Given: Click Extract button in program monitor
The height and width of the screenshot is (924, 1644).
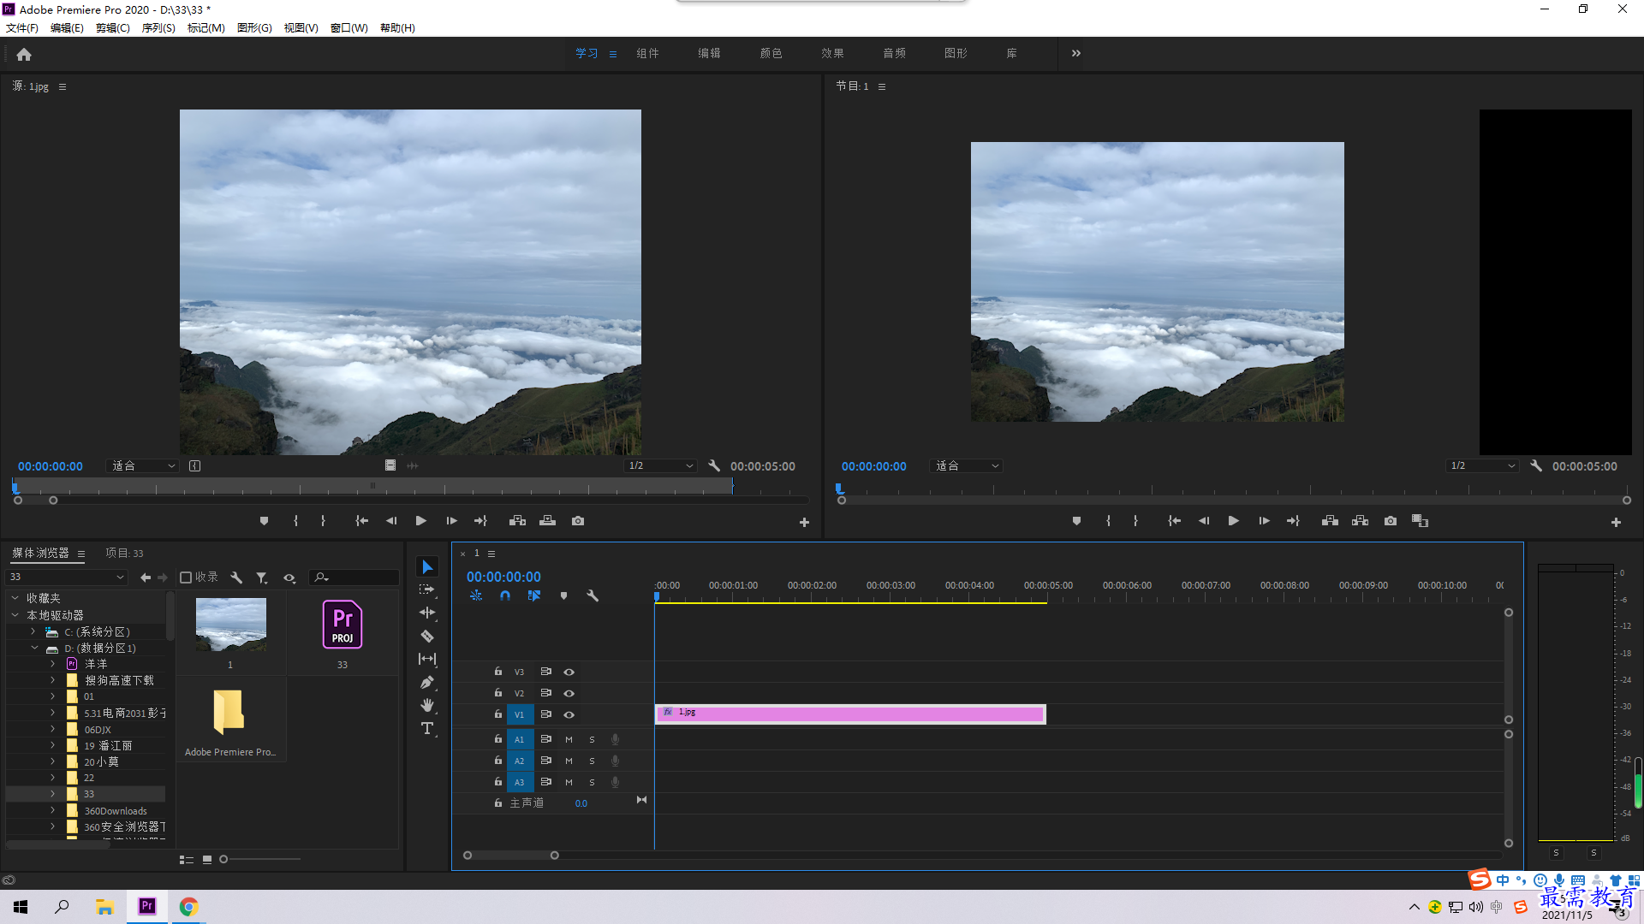Looking at the screenshot, I should click(x=1360, y=521).
